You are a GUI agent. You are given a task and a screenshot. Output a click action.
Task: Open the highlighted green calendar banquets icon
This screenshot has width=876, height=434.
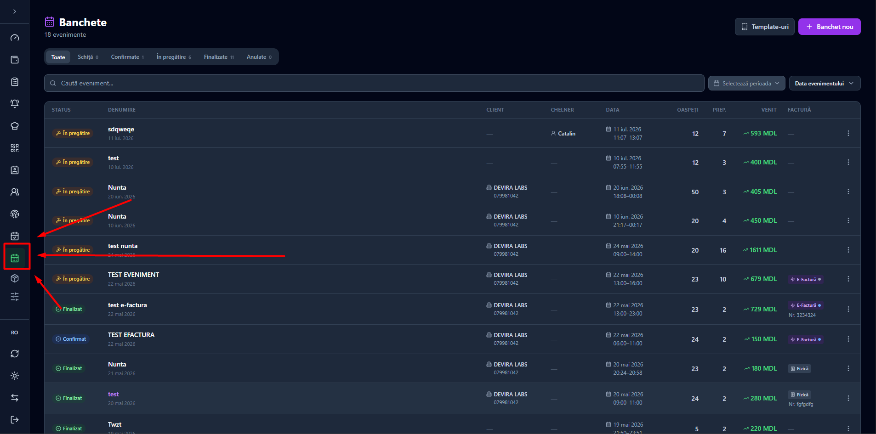click(x=15, y=258)
